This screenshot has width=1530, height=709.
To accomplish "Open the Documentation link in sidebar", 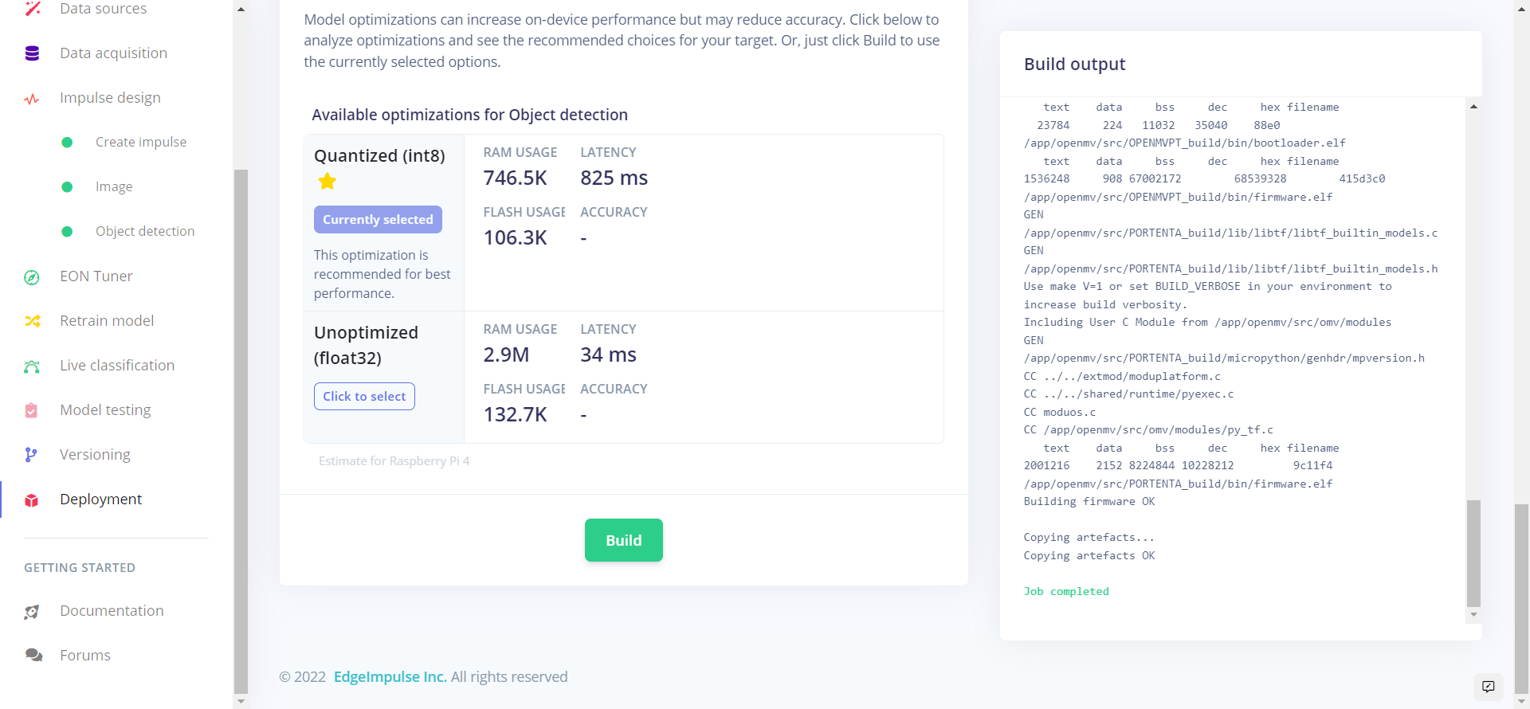I will 112,611.
